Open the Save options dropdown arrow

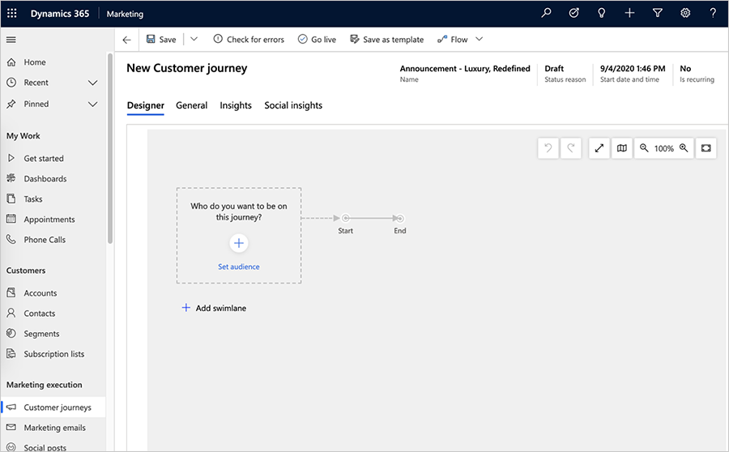[194, 40]
